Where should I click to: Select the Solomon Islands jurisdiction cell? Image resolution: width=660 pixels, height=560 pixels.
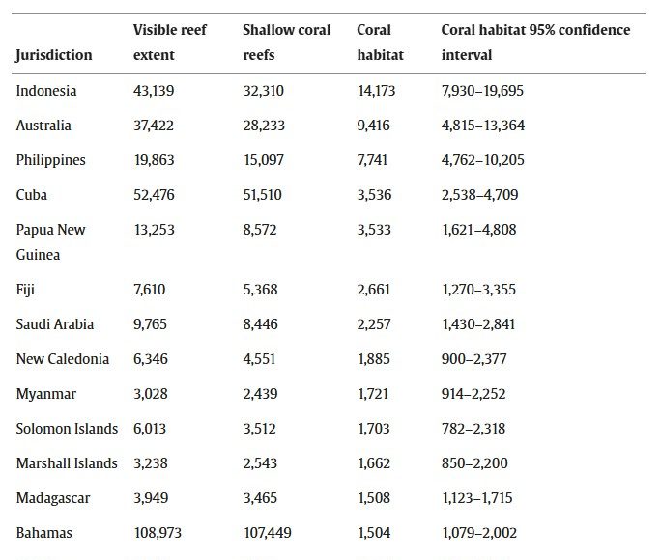[67, 429]
